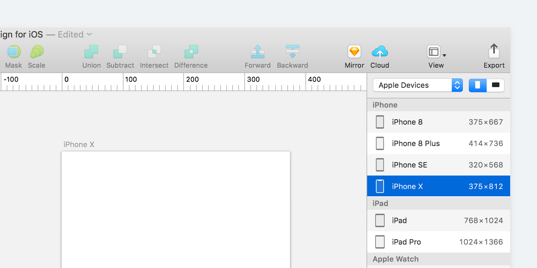Click the iPhone 8 device icon
Image resolution: width=537 pixels, height=268 pixels.
380,122
